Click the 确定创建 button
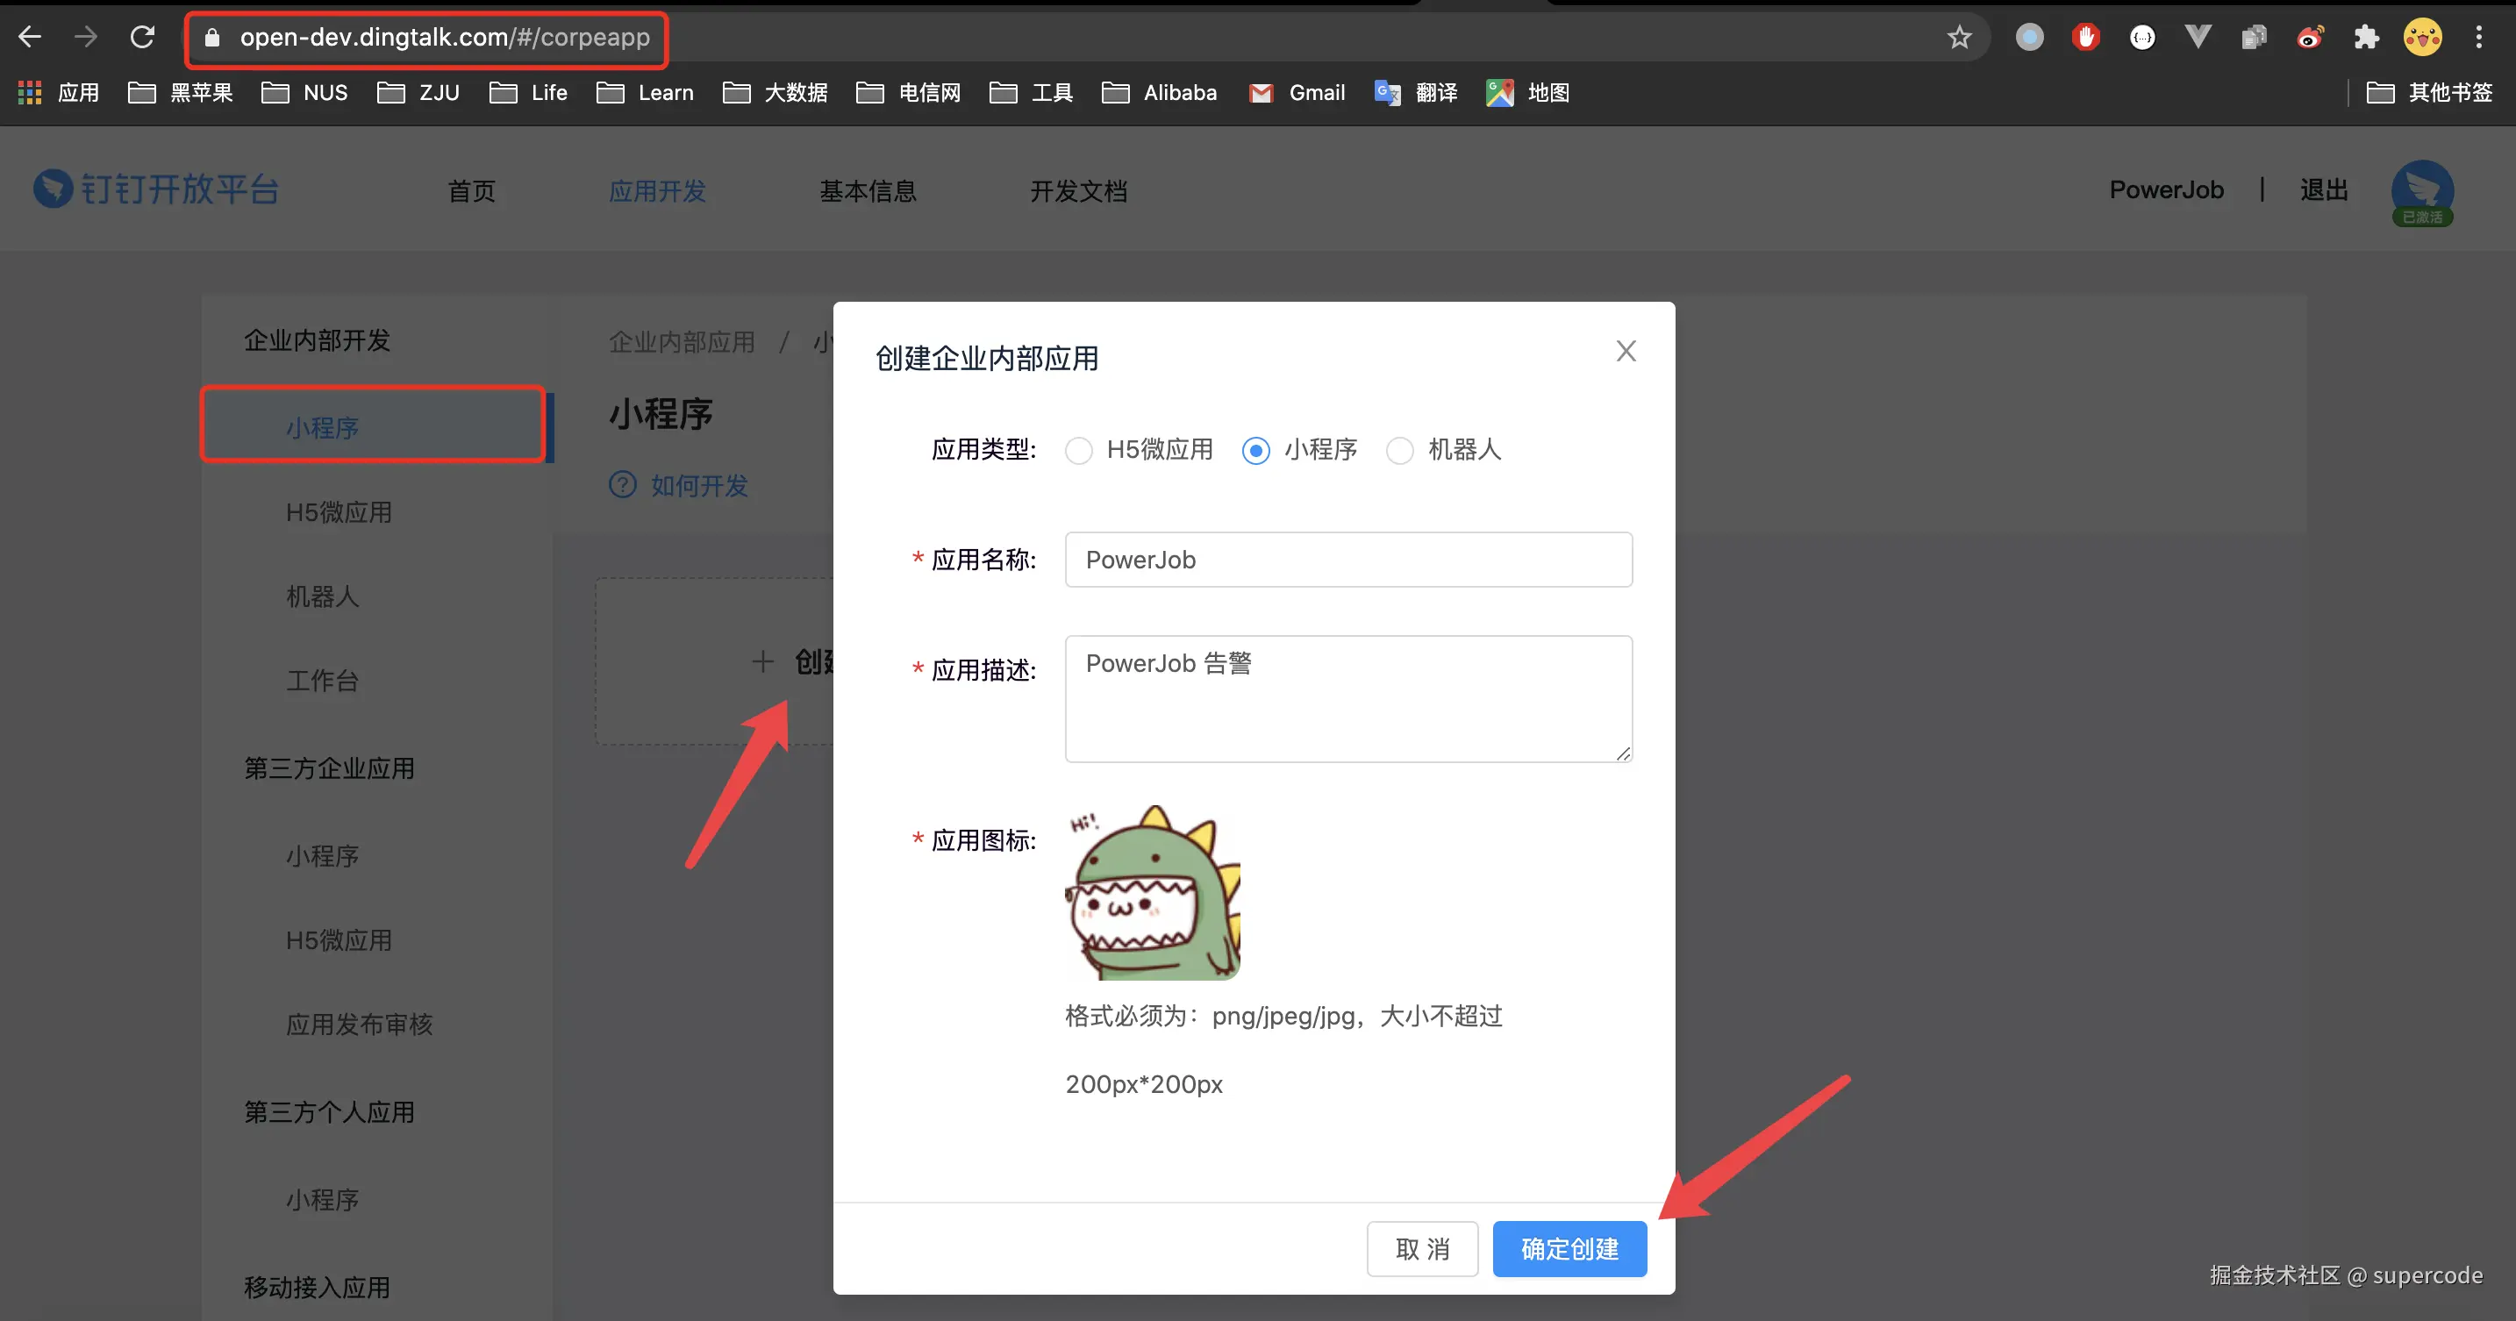Image resolution: width=2516 pixels, height=1321 pixels. [x=1569, y=1249]
